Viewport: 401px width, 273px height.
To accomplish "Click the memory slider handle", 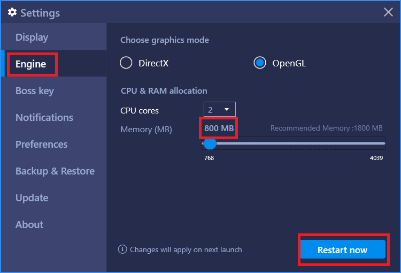I will pos(210,143).
